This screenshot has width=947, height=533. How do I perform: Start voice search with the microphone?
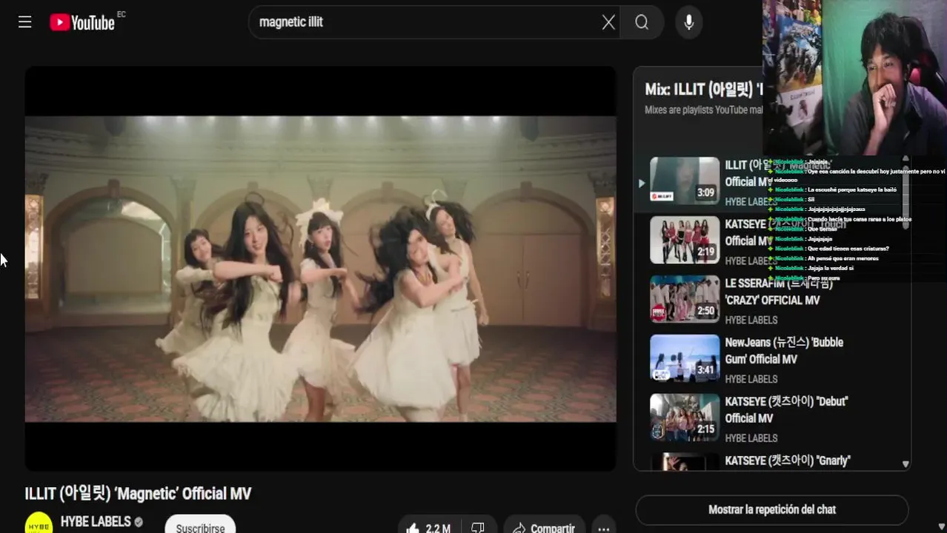(x=688, y=22)
